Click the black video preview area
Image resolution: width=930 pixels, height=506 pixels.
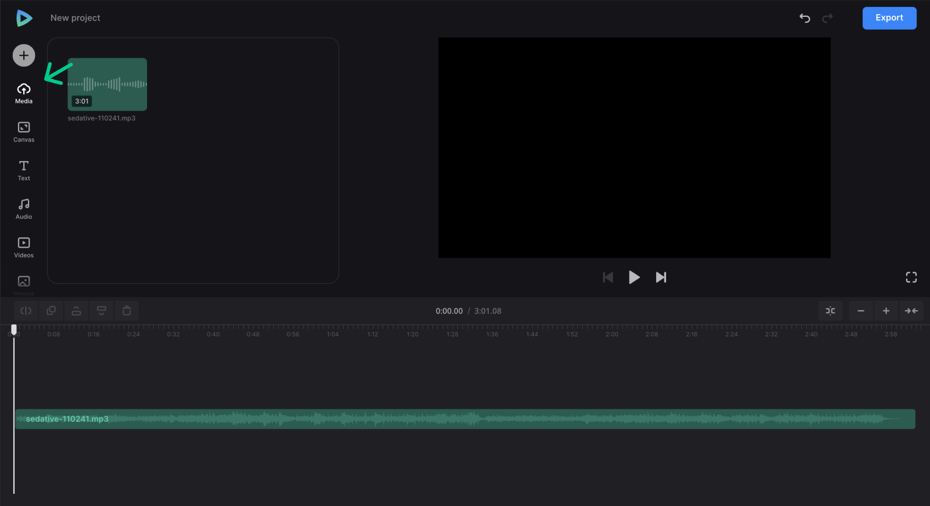(x=634, y=148)
